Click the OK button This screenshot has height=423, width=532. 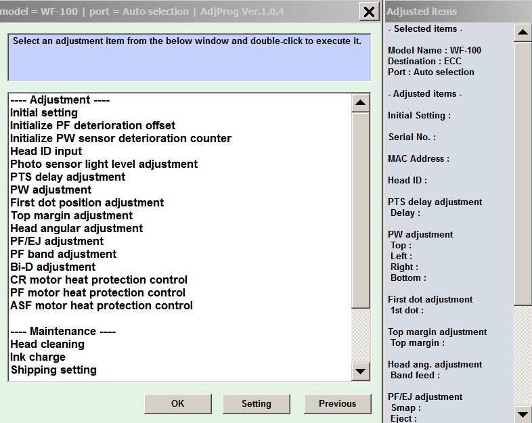[x=178, y=403]
